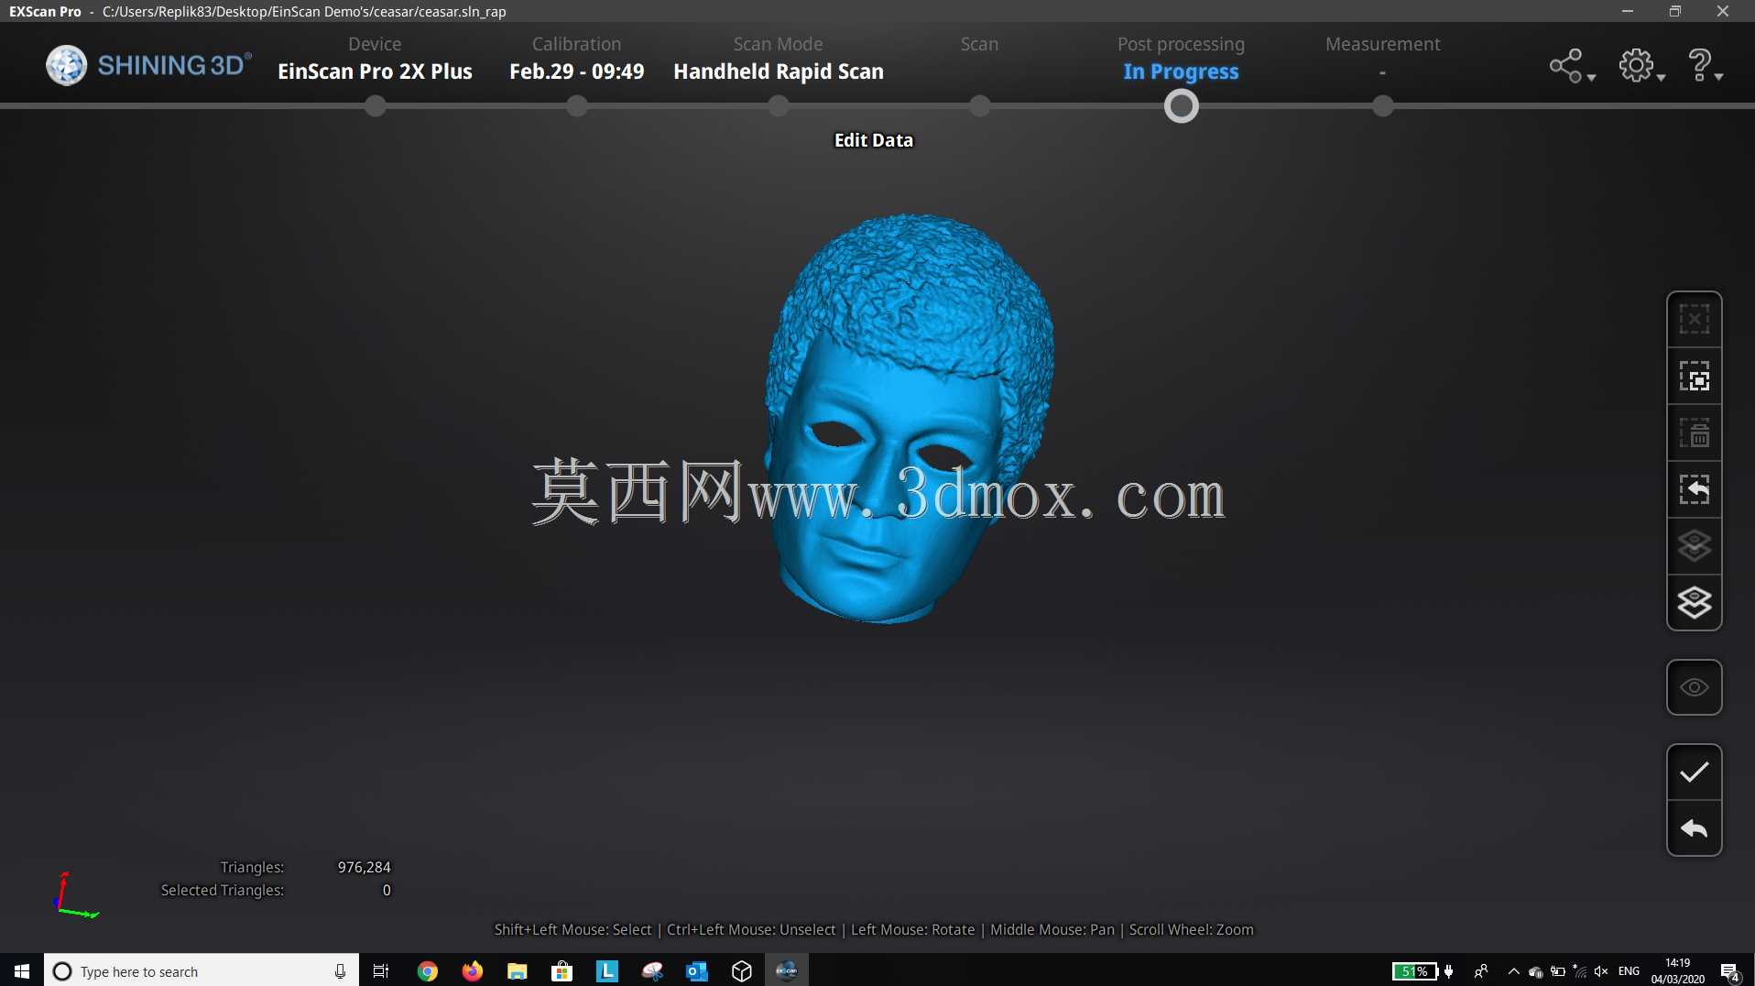
Task: Click the delete selected data trash icon
Action: coord(1694,433)
